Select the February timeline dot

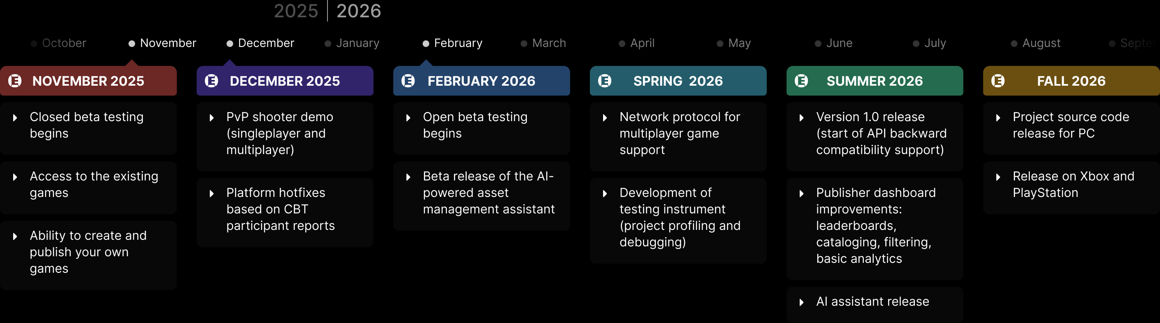(426, 44)
